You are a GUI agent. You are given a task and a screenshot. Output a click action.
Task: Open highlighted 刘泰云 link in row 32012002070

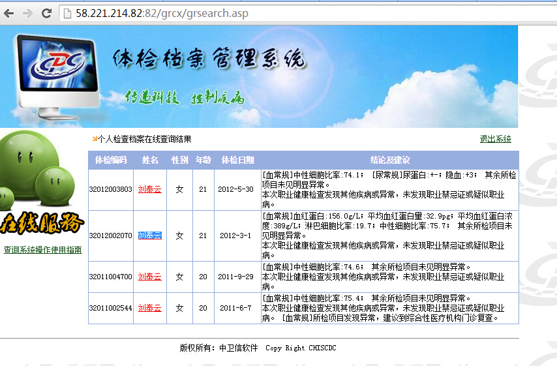point(149,236)
